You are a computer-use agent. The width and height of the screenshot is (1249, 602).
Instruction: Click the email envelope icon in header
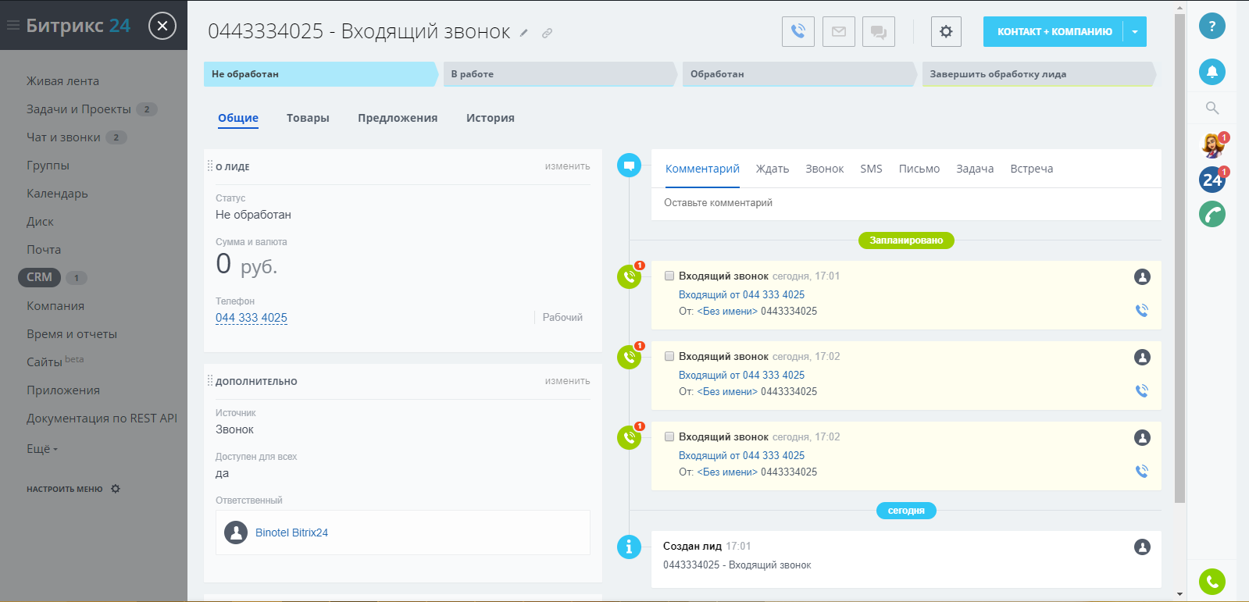(838, 32)
